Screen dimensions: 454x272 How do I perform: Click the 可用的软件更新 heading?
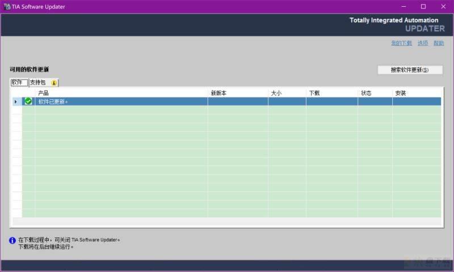pyautogui.click(x=30, y=69)
